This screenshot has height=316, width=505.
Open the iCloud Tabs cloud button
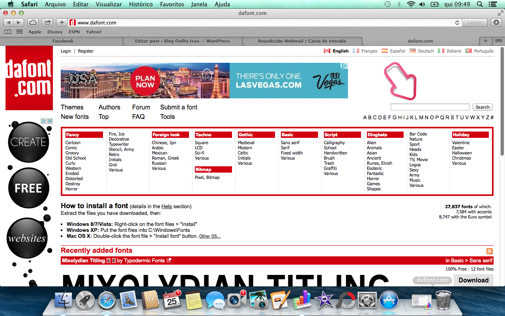pyautogui.click(x=33, y=23)
